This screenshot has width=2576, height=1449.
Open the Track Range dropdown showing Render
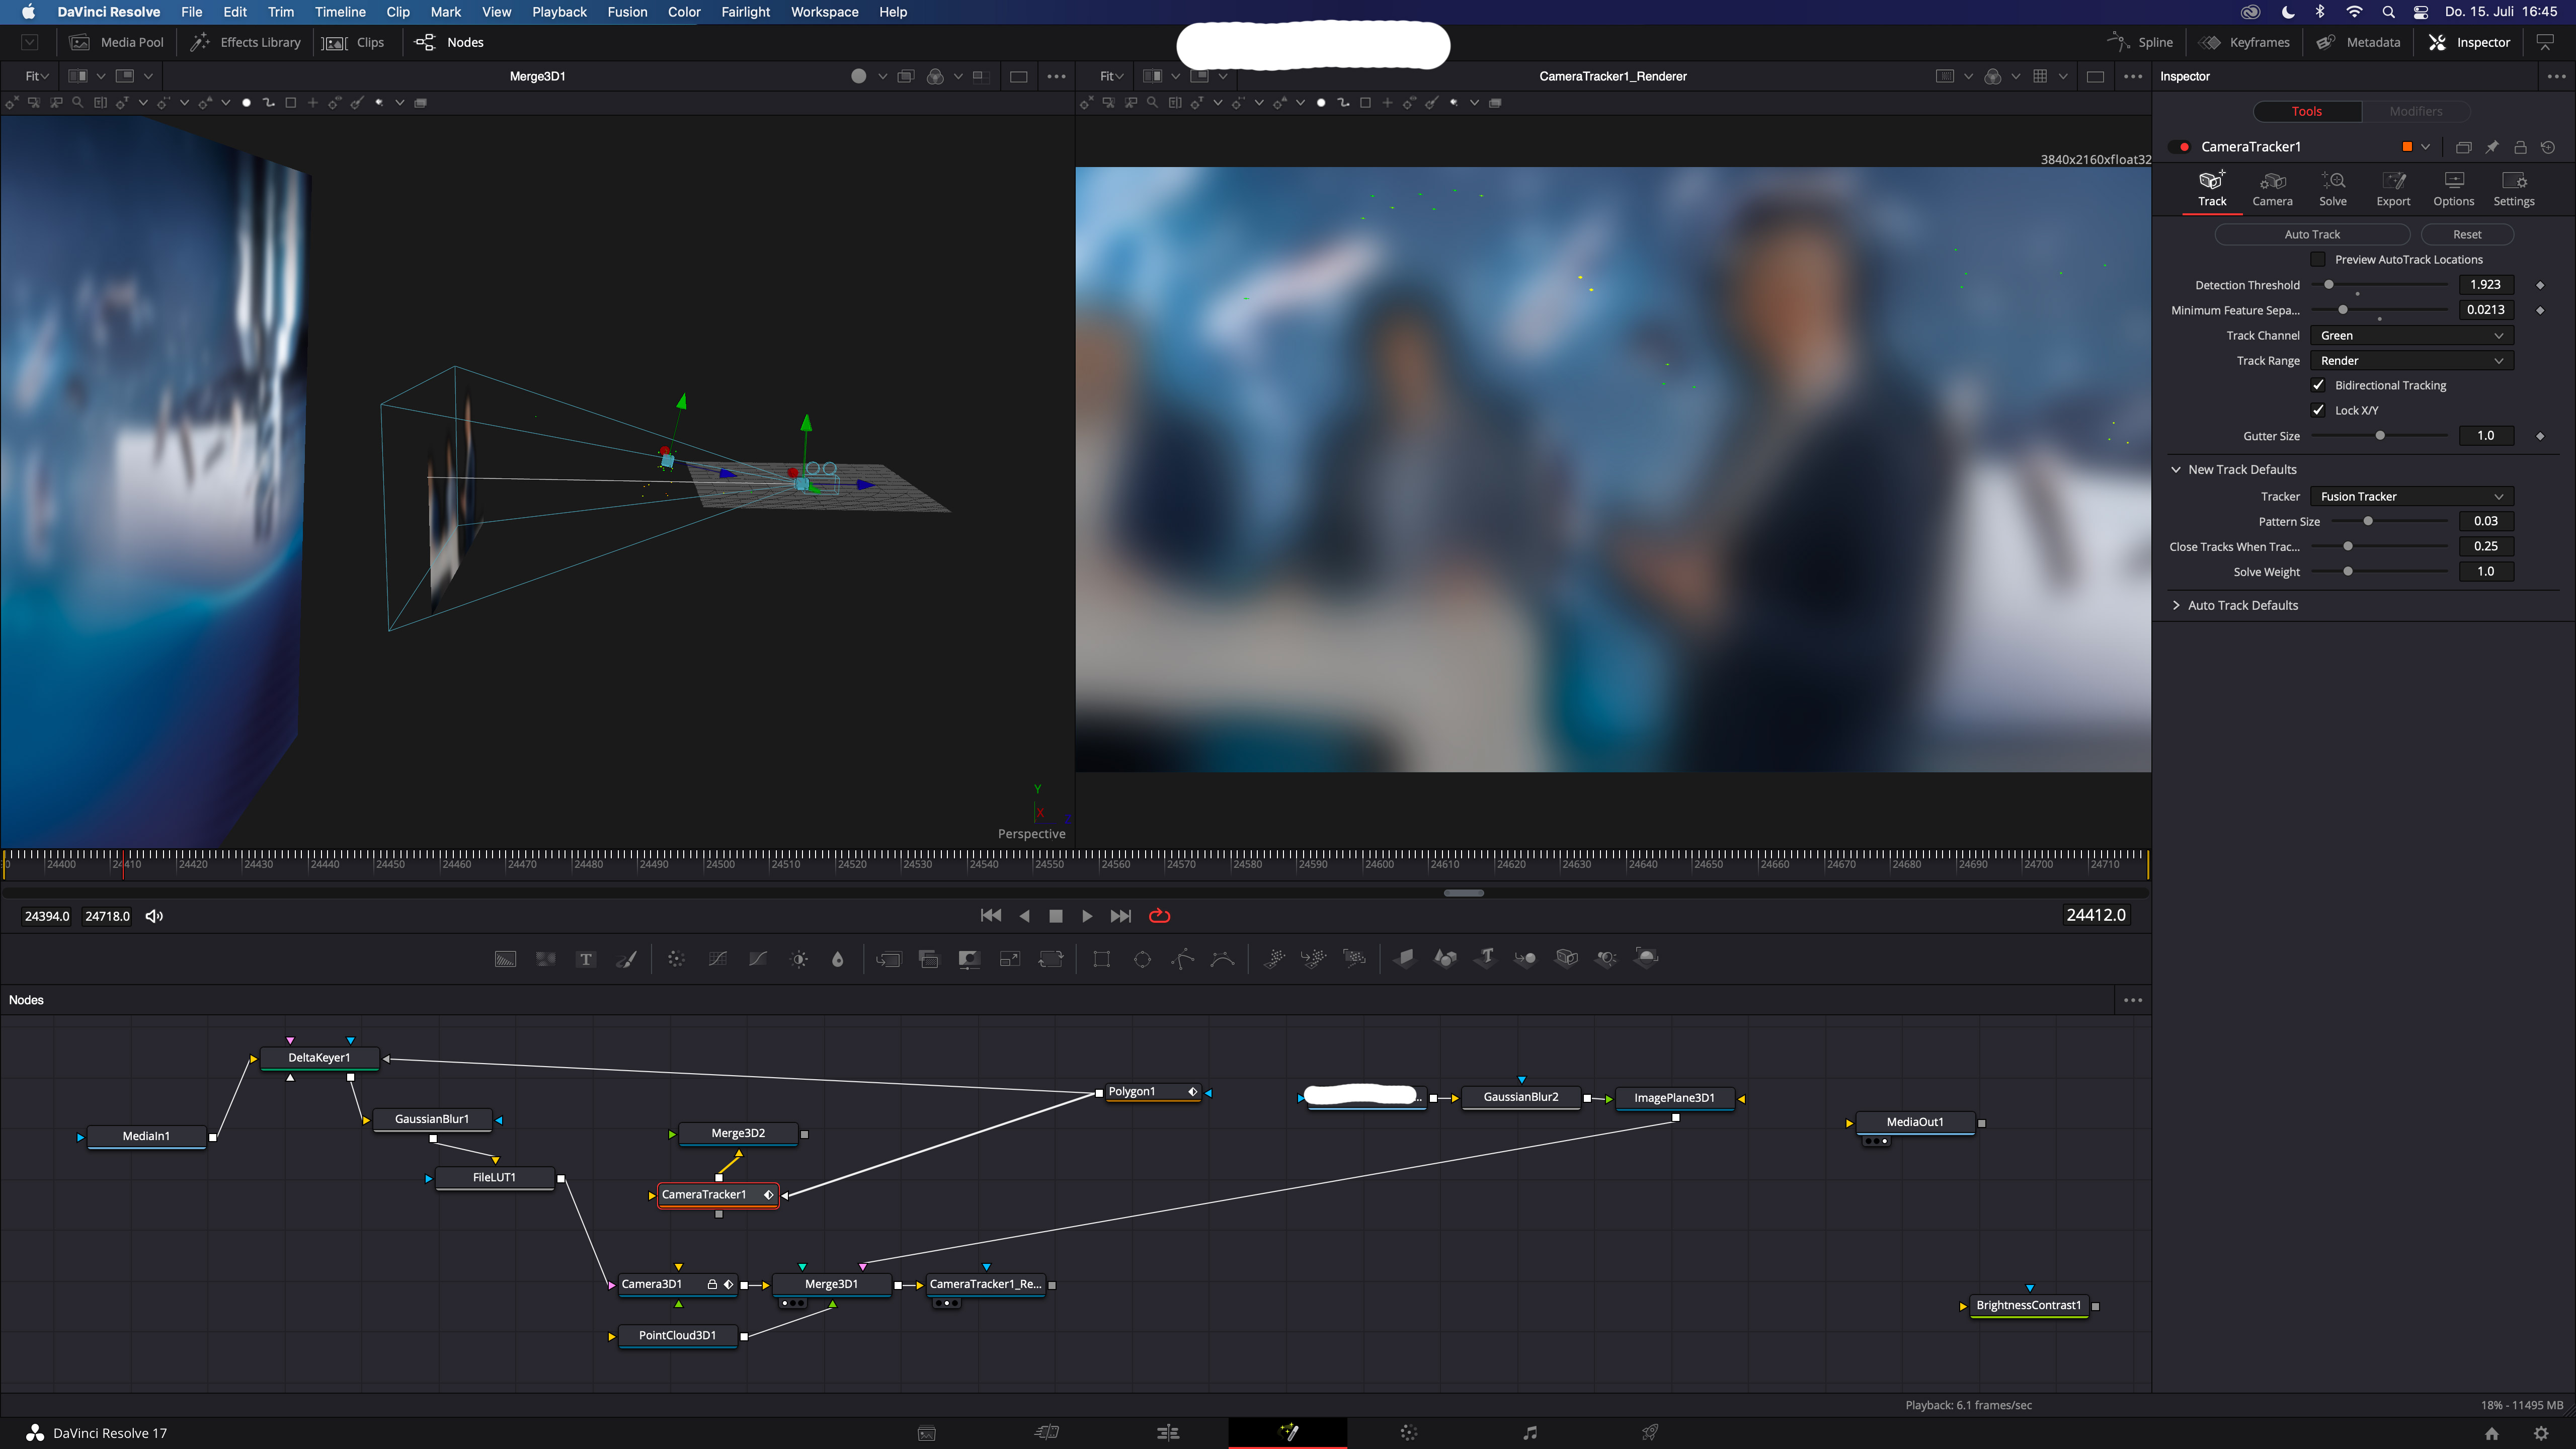2412,361
